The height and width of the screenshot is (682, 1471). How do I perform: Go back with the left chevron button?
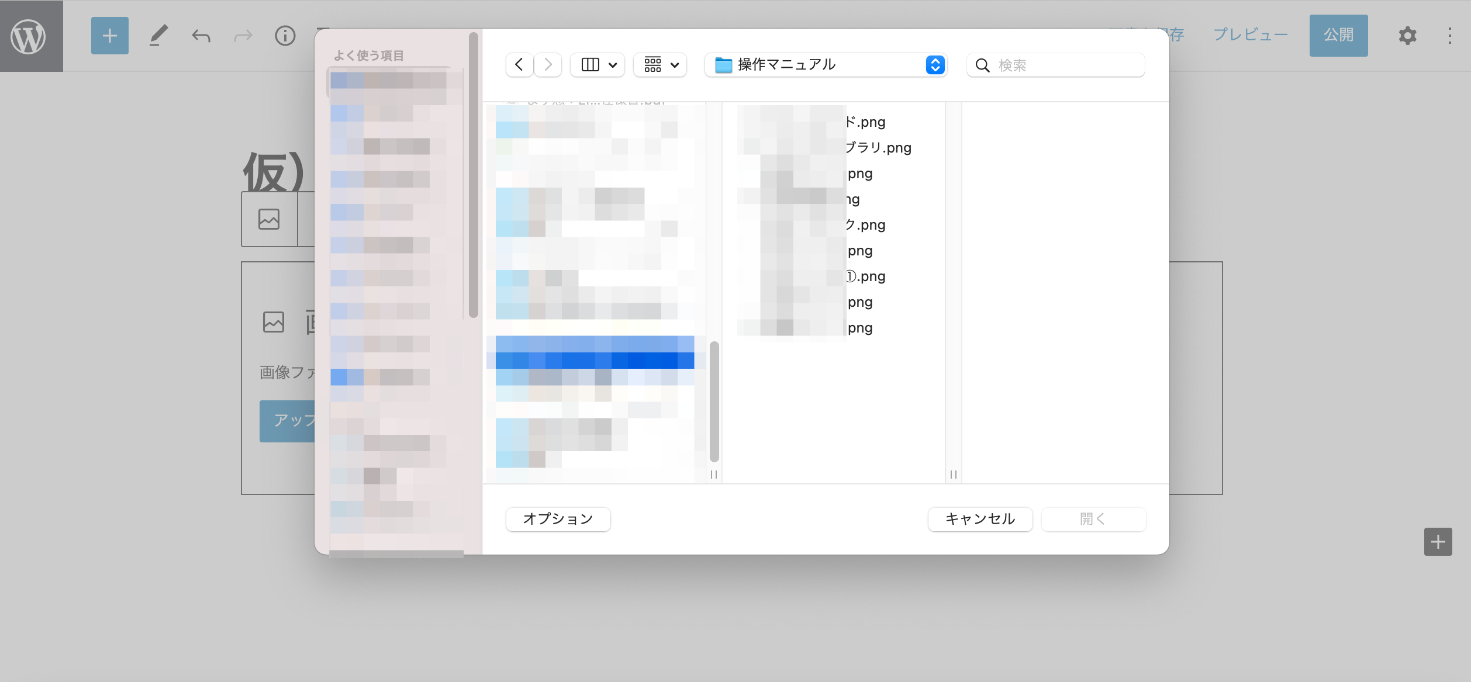click(x=519, y=65)
